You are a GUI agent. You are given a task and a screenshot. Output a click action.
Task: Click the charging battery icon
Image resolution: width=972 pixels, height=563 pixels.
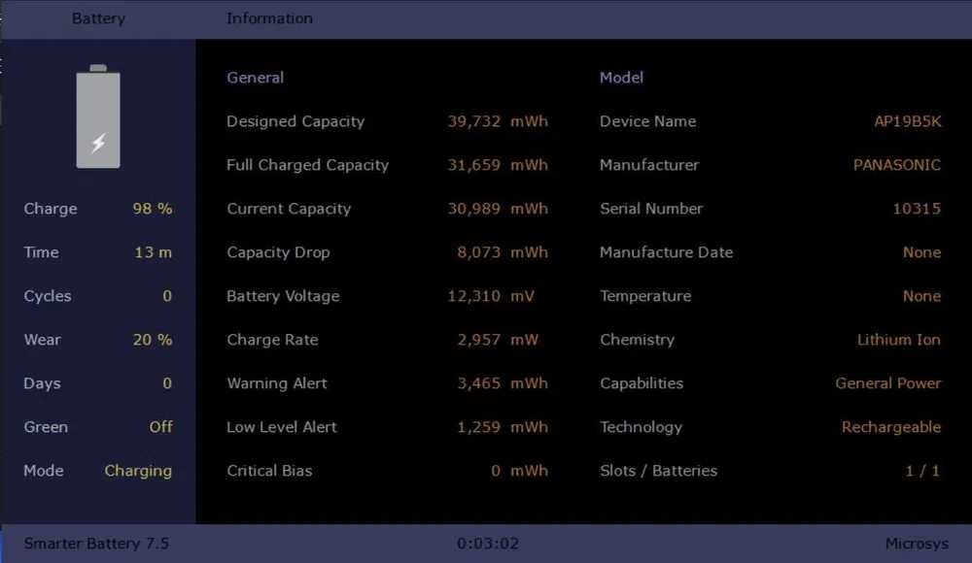(98, 117)
